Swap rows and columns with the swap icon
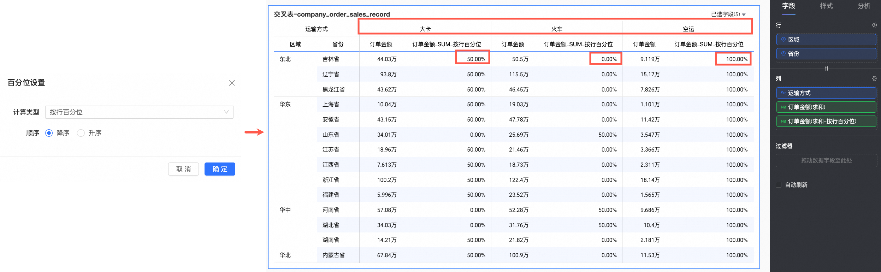 [x=826, y=69]
